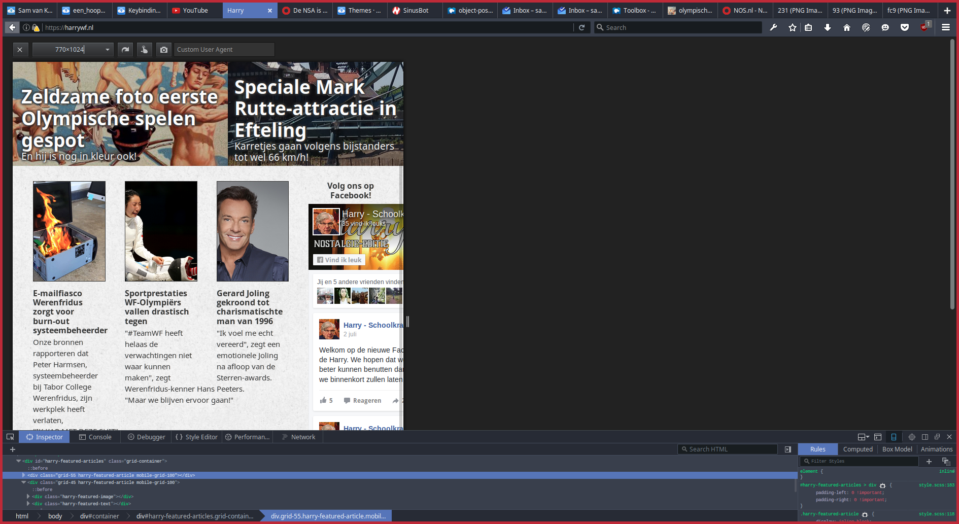Reload the page with the refresh icon

click(582, 27)
